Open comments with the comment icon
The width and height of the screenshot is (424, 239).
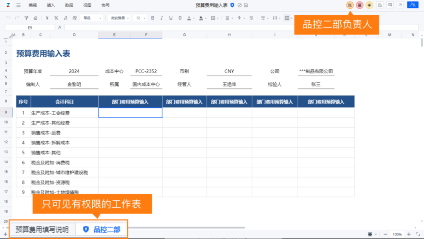click(390, 5)
